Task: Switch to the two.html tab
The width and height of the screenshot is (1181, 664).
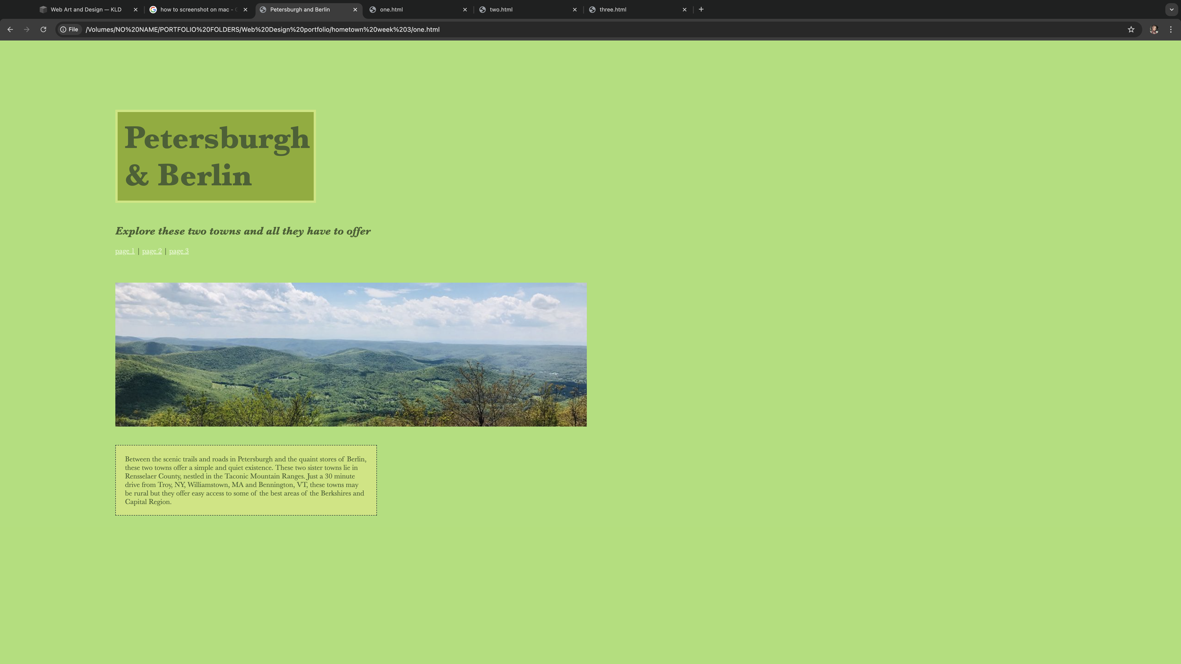Action: tap(501, 9)
